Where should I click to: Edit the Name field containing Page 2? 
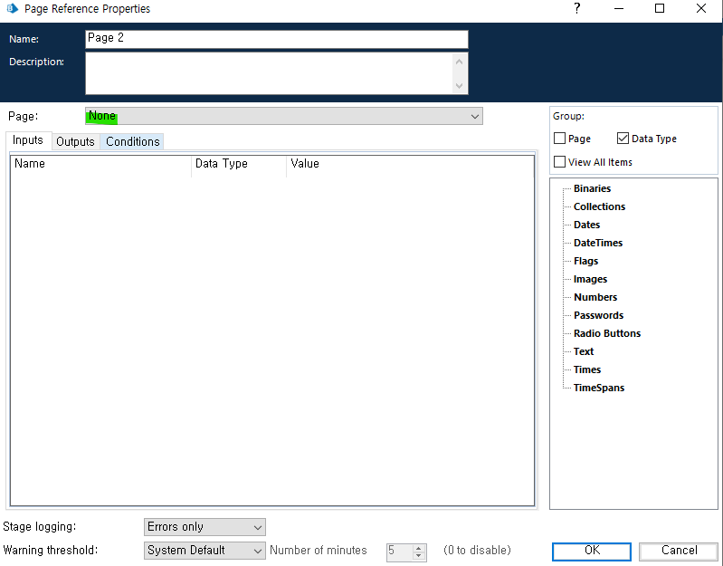point(277,39)
